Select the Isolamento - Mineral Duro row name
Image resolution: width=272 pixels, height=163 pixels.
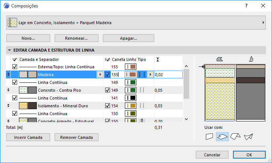point(63,106)
